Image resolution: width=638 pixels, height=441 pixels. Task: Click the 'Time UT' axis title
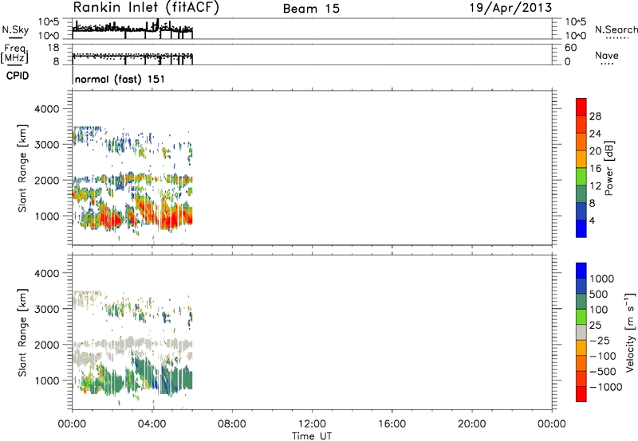312,436
